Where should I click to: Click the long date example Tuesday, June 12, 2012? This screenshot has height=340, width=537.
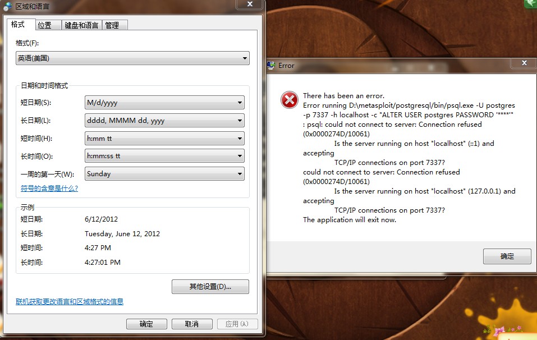(122, 234)
